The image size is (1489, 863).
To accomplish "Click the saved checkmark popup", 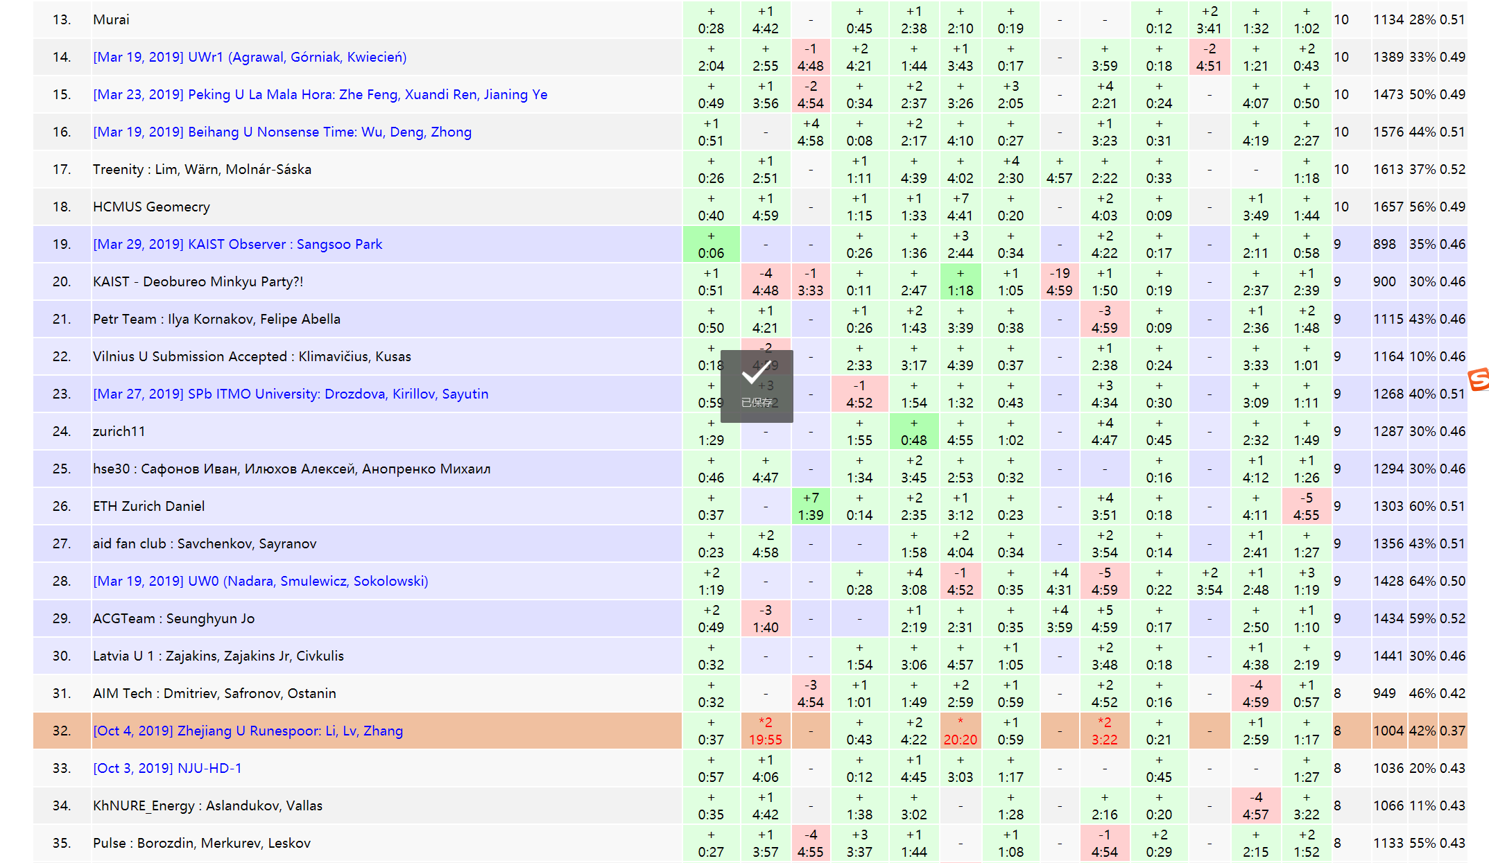I will coord(757,386).
